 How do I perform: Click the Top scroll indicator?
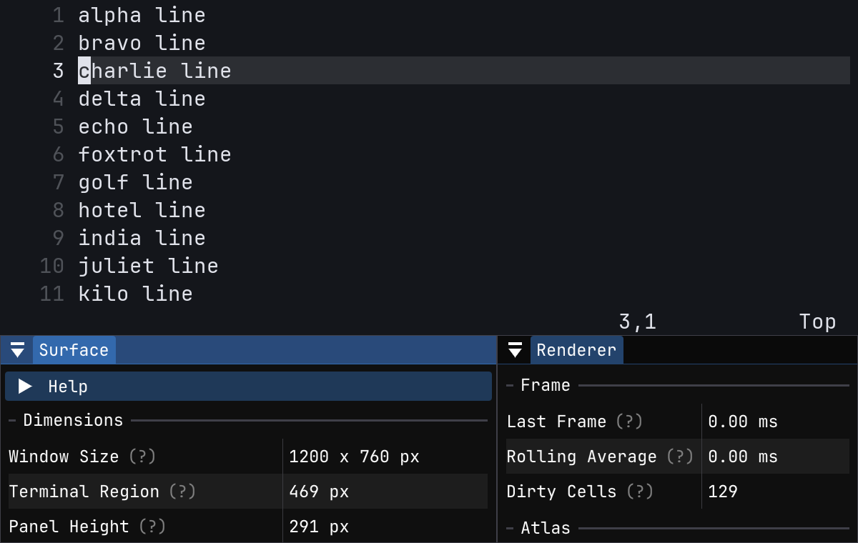click(817, 322)
